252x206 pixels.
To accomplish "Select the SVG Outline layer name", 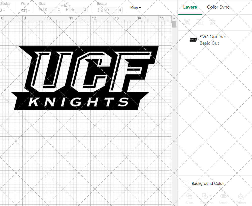I will (212, 37).
